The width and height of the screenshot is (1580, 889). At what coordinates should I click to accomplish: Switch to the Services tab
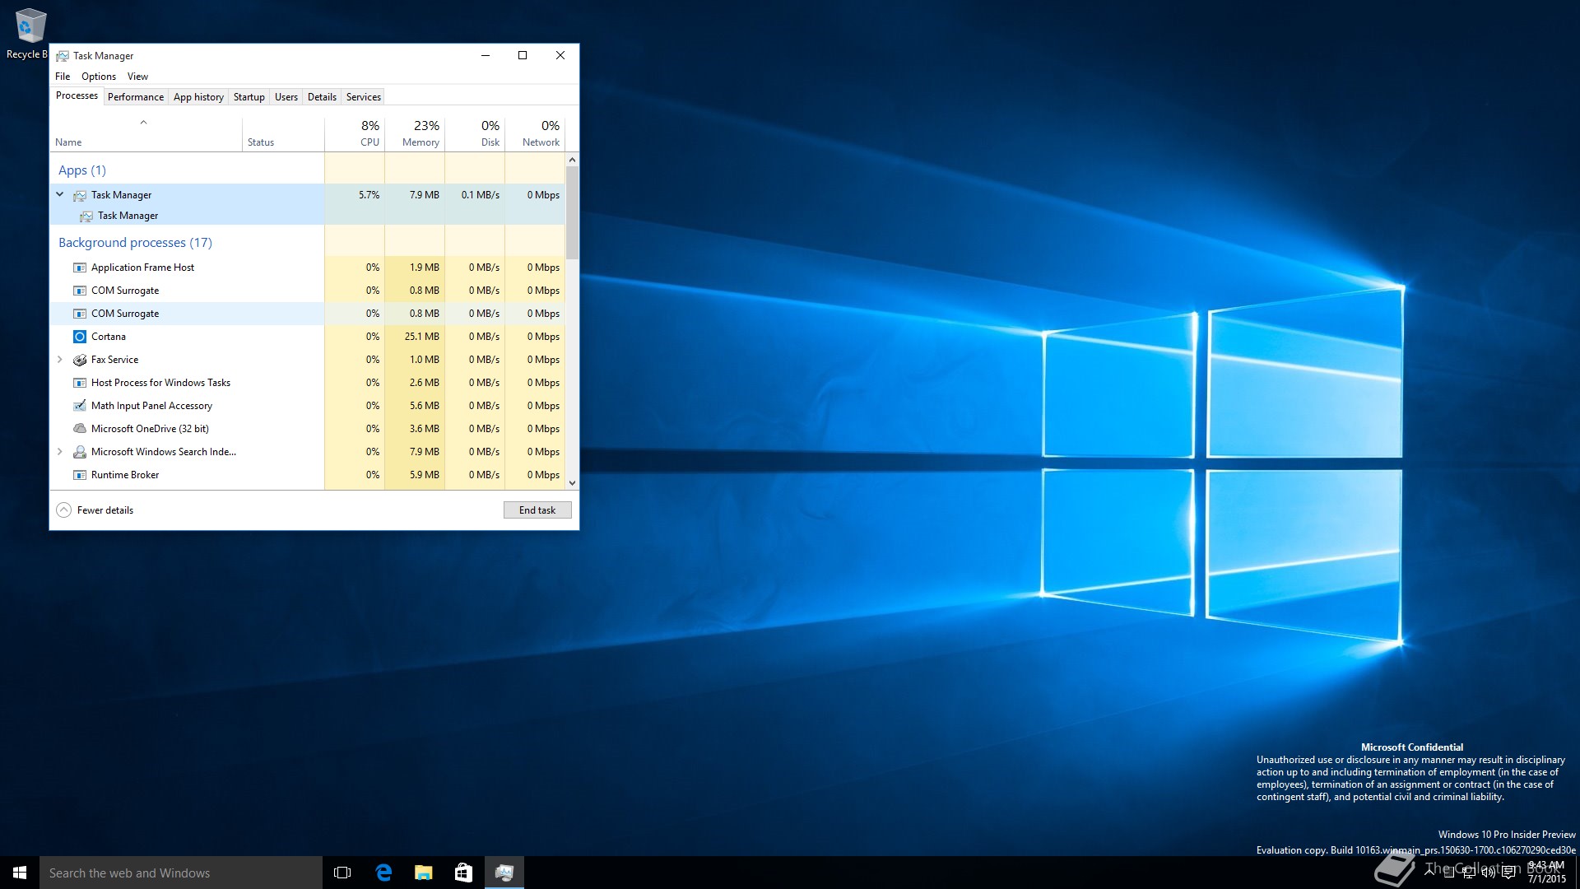363,97
